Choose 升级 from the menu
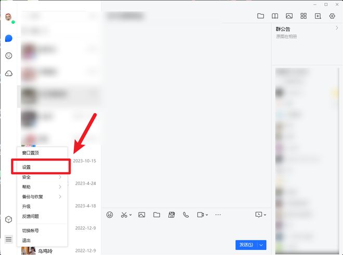The image size is (343, 255). tap(42, 206)
